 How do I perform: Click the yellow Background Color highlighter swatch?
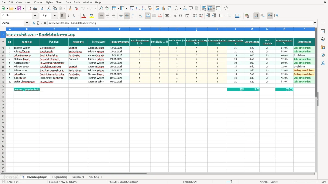point(92,16)
